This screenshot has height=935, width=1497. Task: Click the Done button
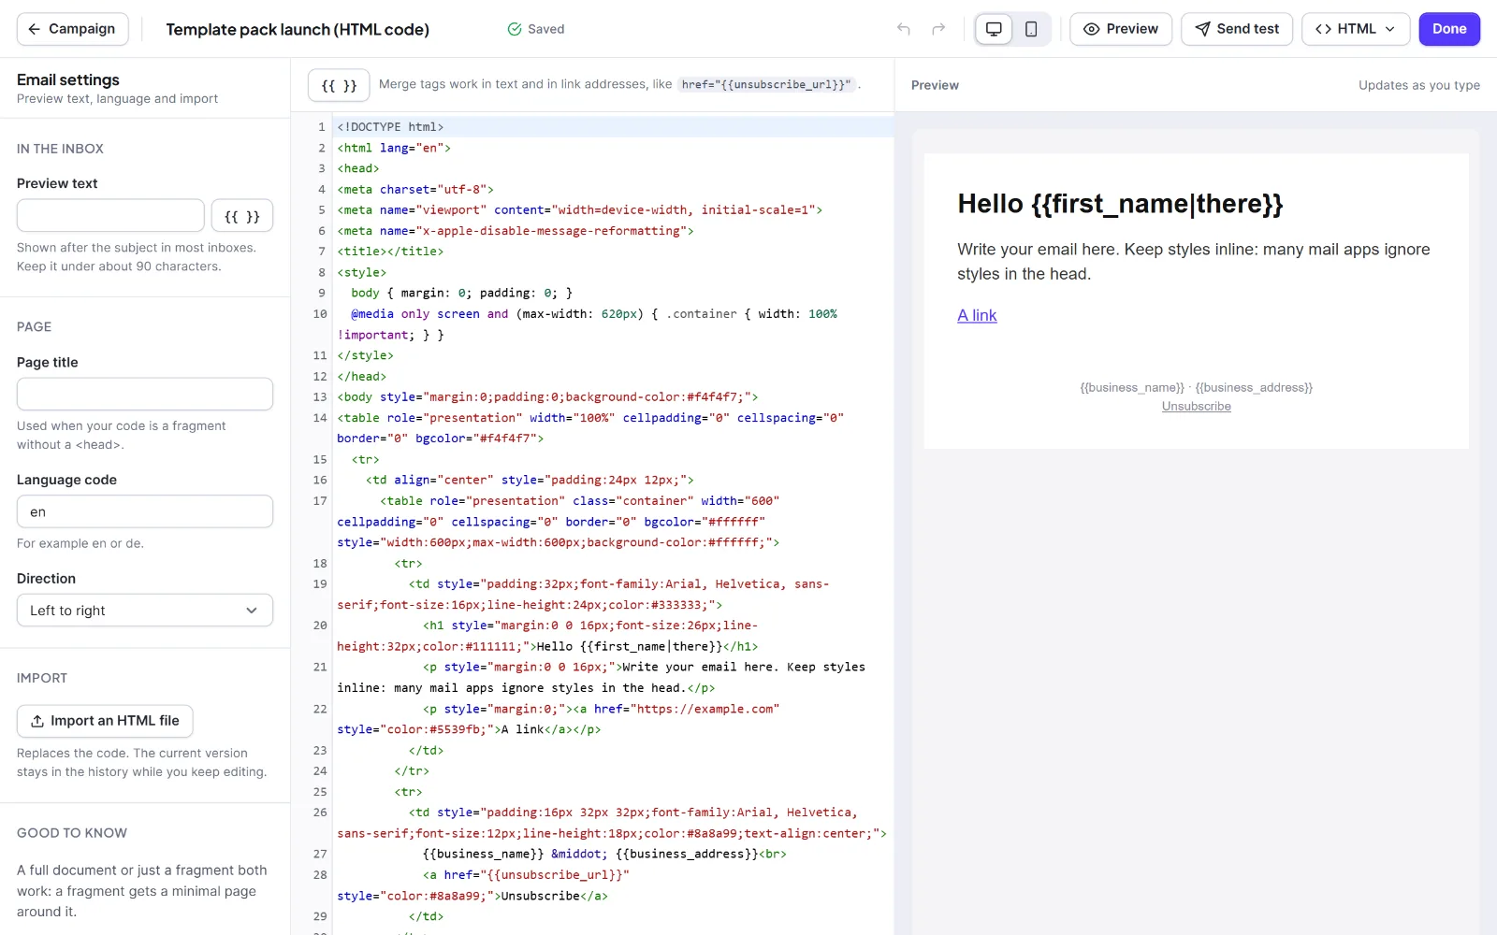tap(1449, 29)
